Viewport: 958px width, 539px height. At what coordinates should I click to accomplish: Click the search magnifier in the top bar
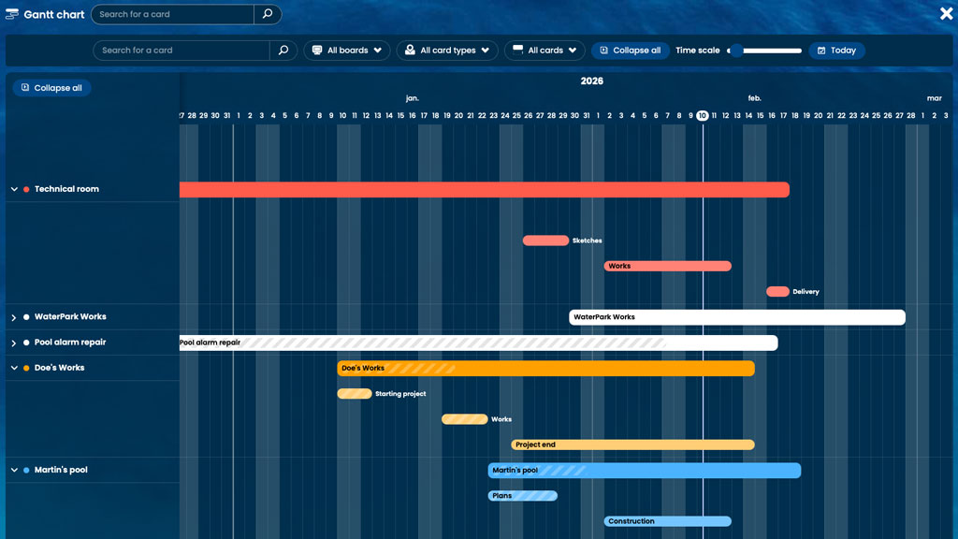pyautogui.click(x=267, y=14)
